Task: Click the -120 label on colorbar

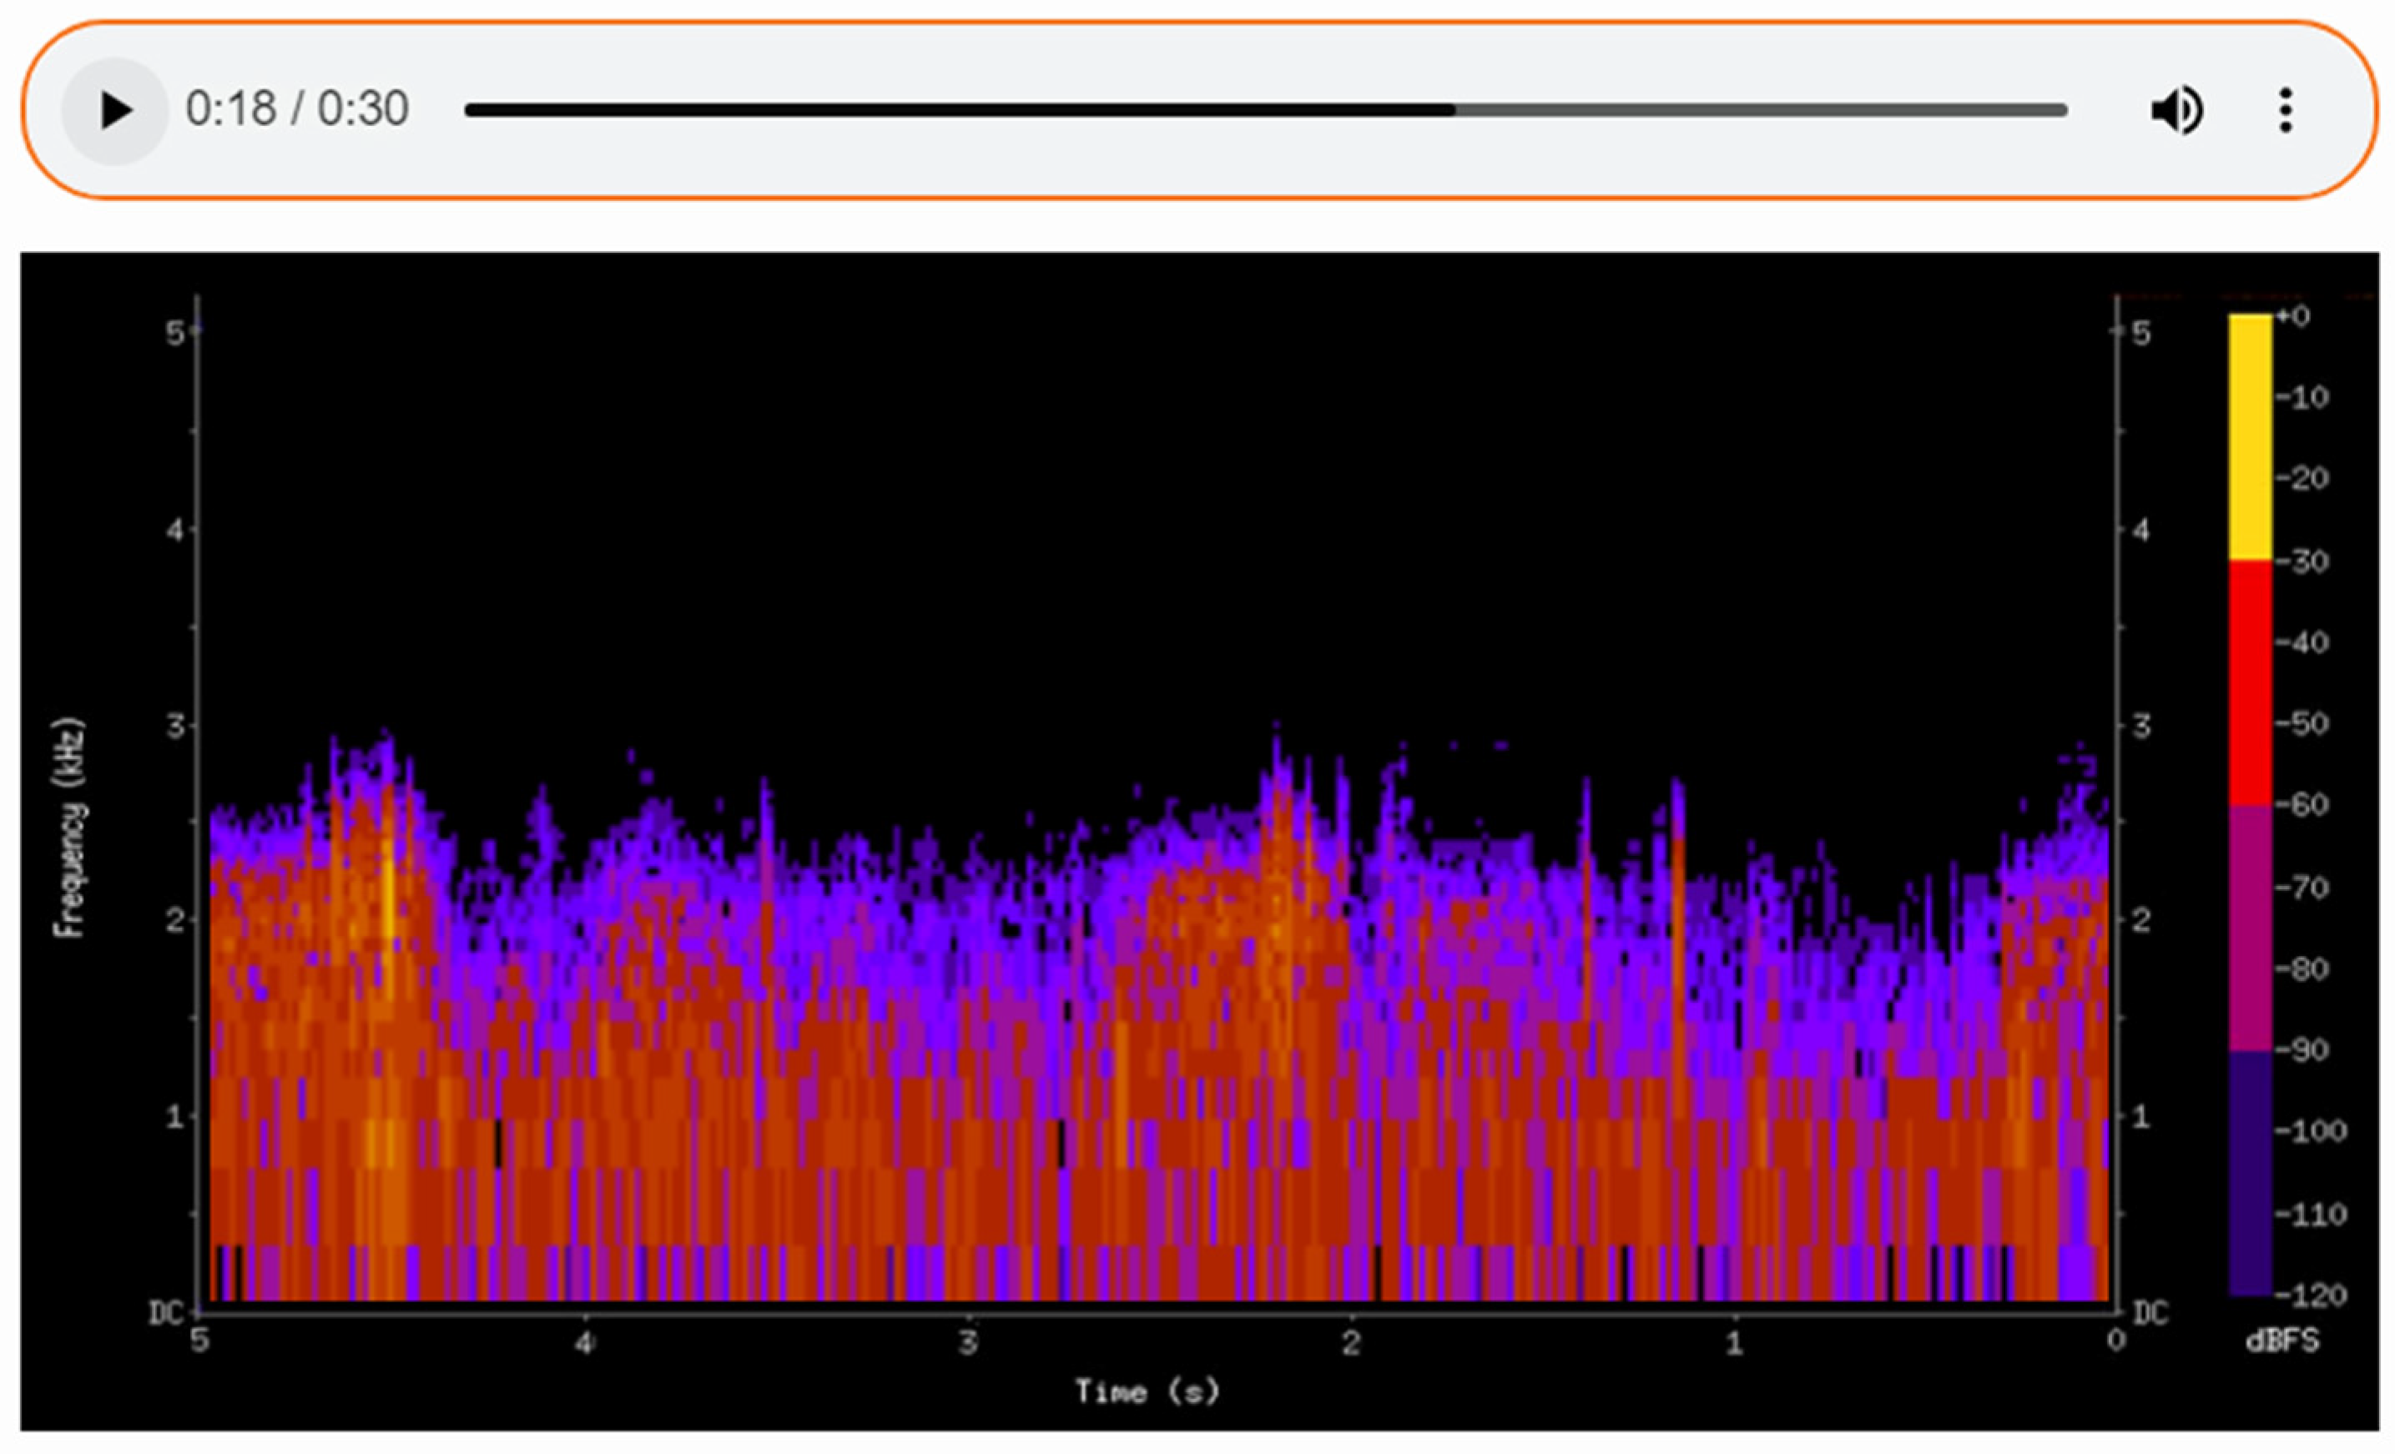Action: point(2312,1295)
